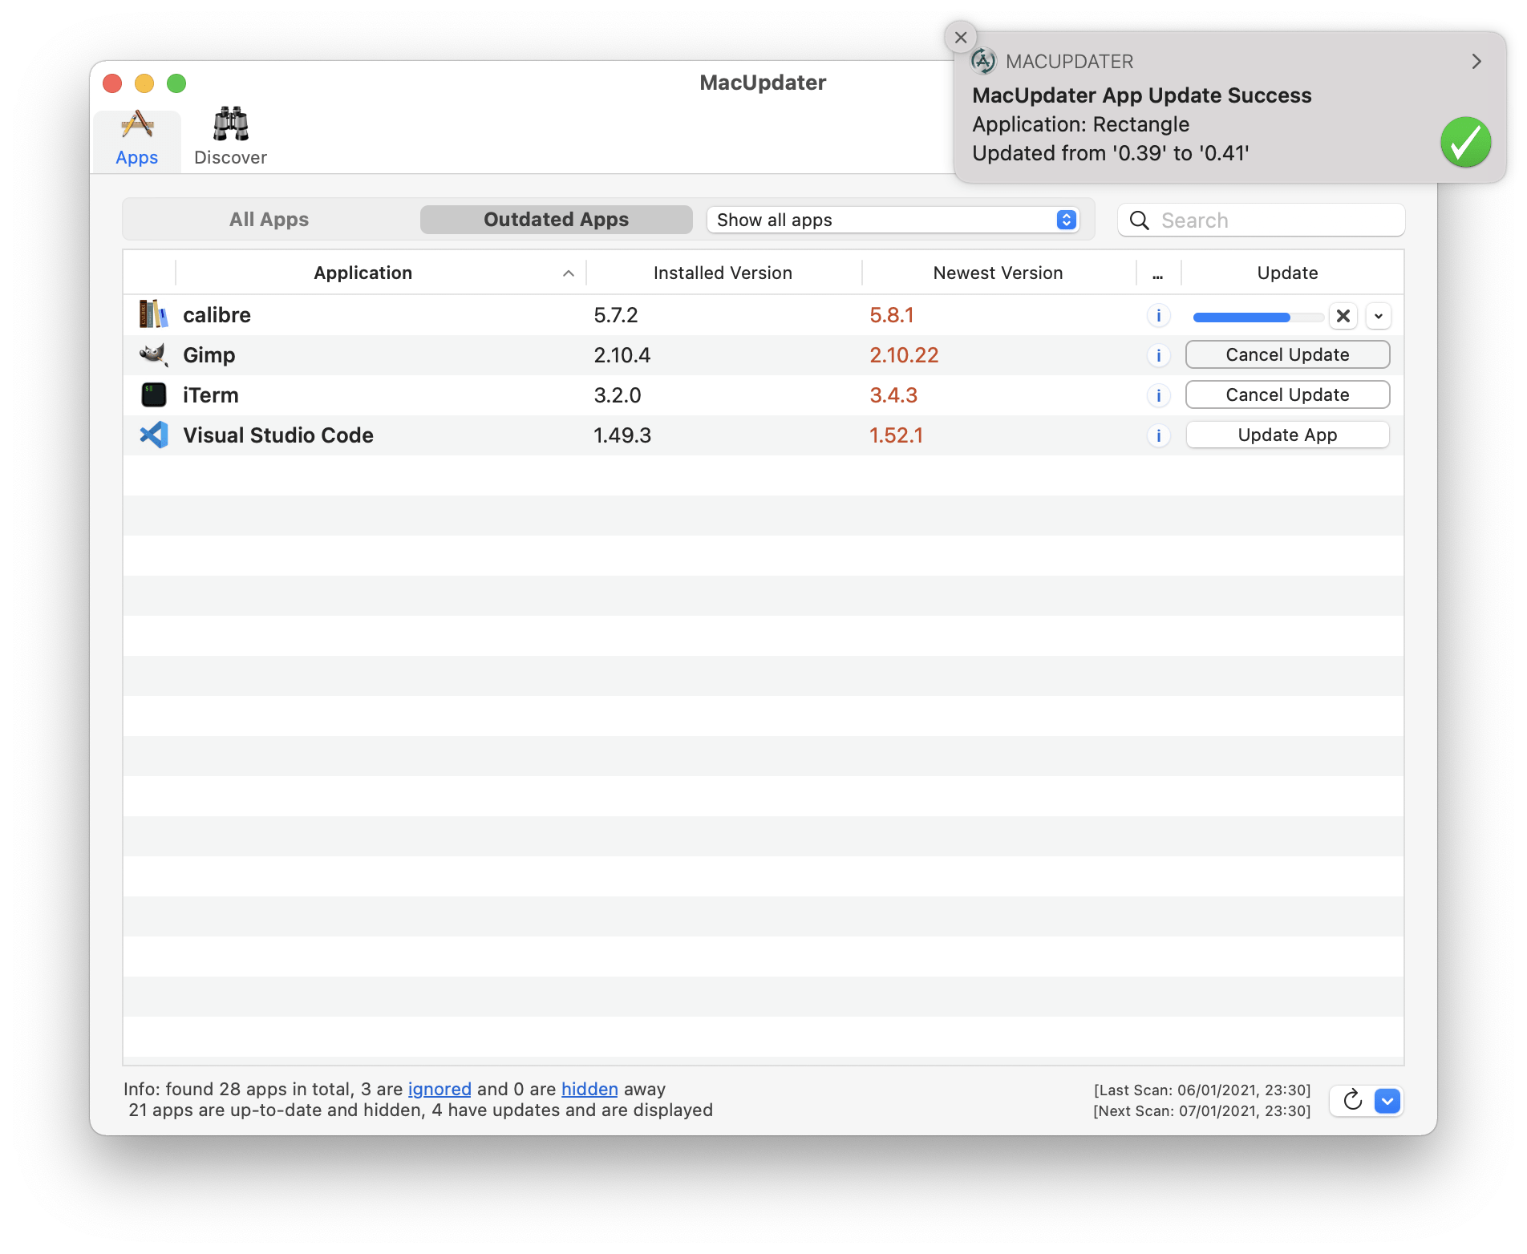The image size is (1527, 1254).
Task: Show info for Visual Studio Code
Action: tap(1158, 435)
